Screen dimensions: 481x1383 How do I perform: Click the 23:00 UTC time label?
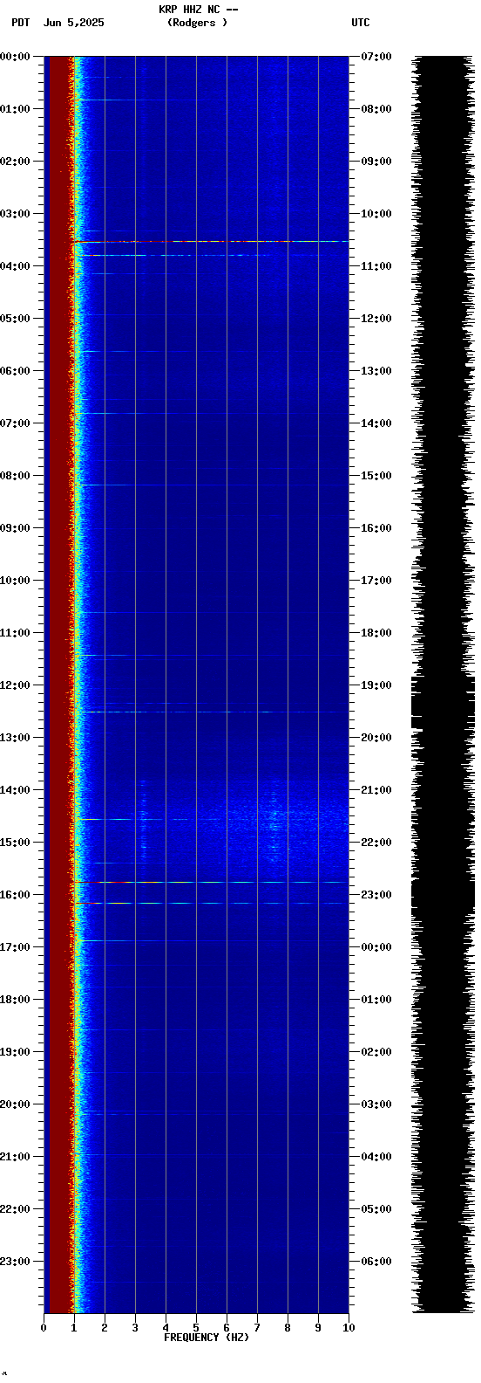(x=376, y=895)
